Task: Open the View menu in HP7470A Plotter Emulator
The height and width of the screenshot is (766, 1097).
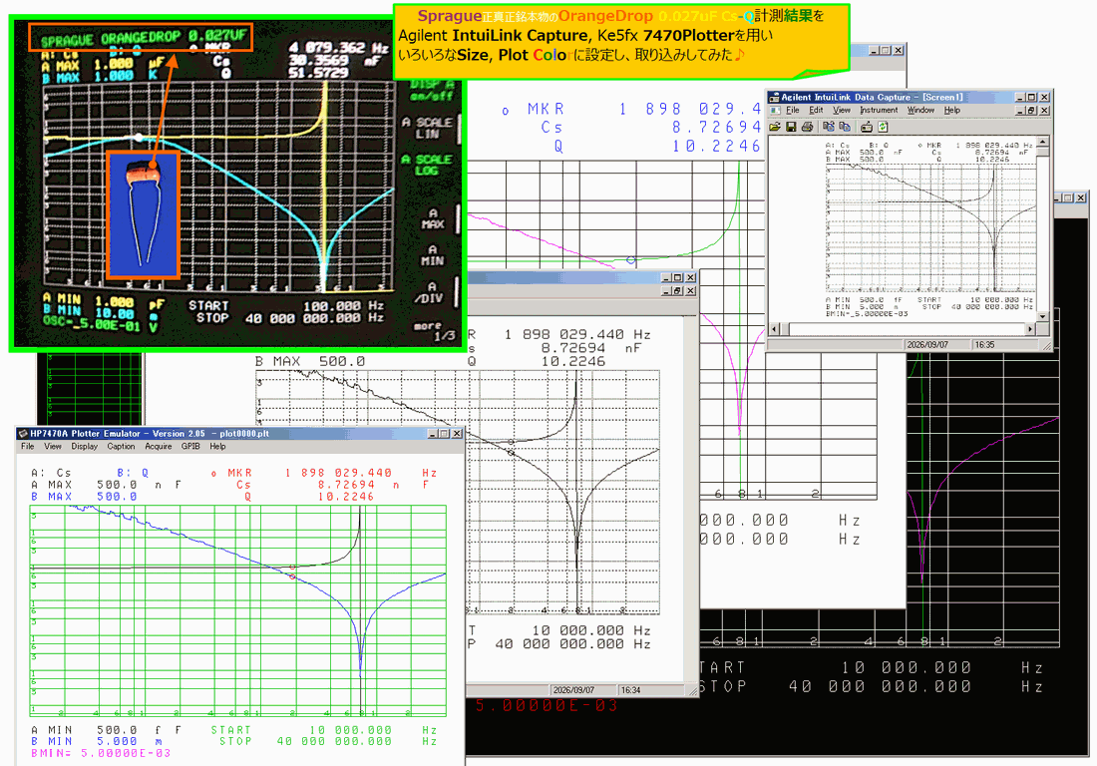Action: [x=53, y=446]
